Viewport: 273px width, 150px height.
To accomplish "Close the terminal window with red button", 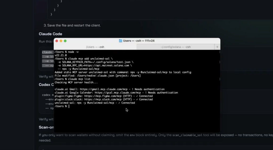I will pyautogui.click(x=57, y=41).
